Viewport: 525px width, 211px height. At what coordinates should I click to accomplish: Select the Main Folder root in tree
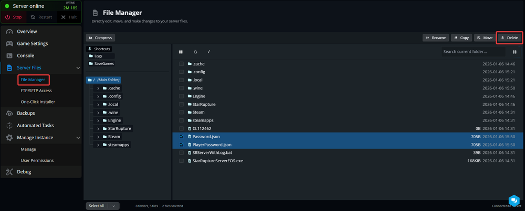click(103, 80)
